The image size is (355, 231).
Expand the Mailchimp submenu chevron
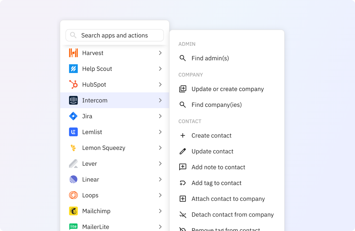tap(160, 211)
